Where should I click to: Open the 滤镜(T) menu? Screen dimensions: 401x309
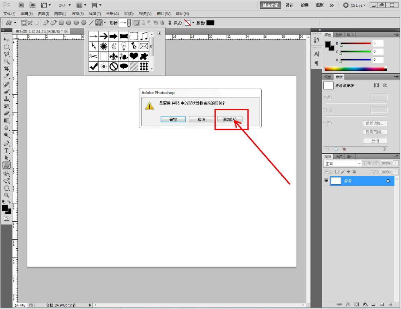[x=95, y=14]
